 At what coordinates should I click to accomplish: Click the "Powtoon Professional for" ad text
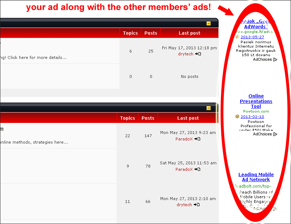pyautogui.click(x=256, y=124)
